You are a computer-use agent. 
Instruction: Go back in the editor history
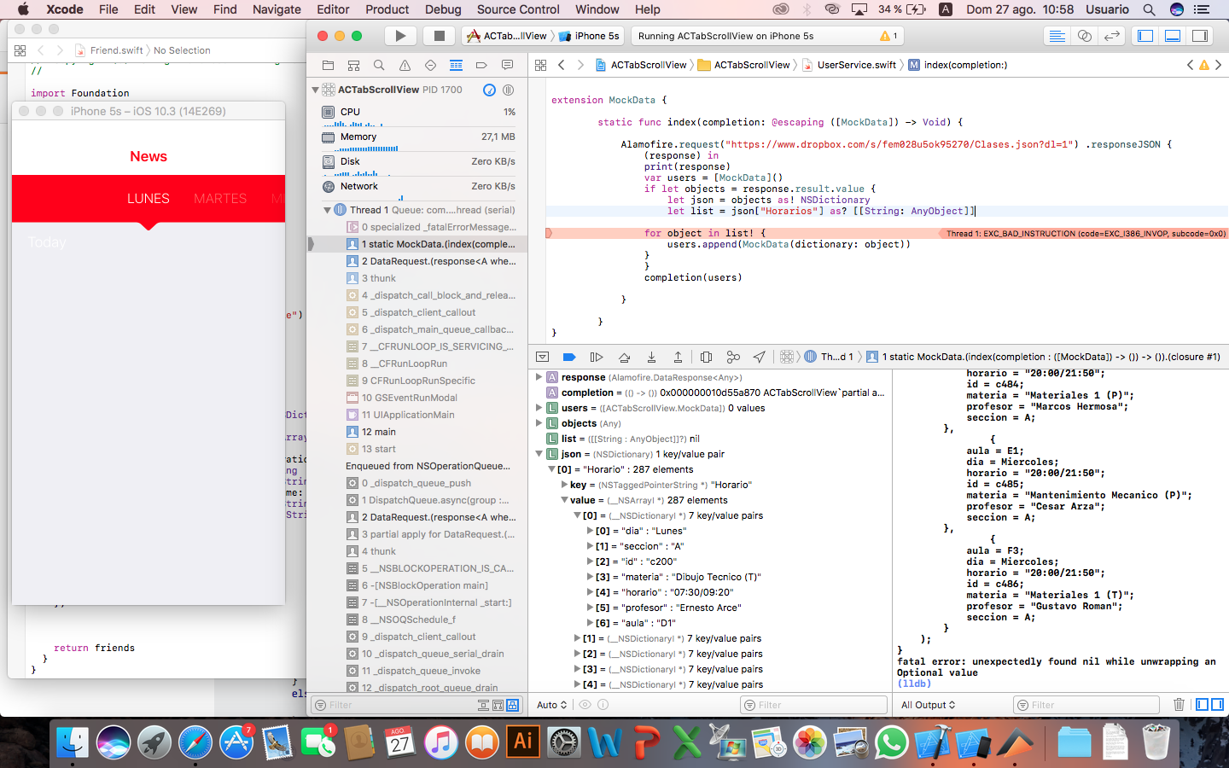561,65
